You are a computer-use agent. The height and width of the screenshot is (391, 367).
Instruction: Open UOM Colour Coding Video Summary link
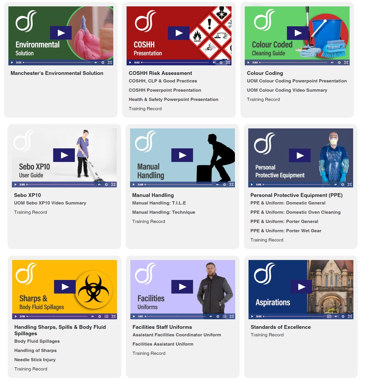pyautogui.click(x=287, y=90)
